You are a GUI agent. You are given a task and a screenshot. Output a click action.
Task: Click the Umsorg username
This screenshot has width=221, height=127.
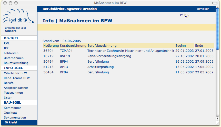coord(11,31)
